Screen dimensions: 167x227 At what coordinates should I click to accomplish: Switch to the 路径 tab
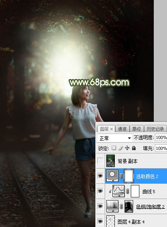pyautogui.click(x=137, y=129)
